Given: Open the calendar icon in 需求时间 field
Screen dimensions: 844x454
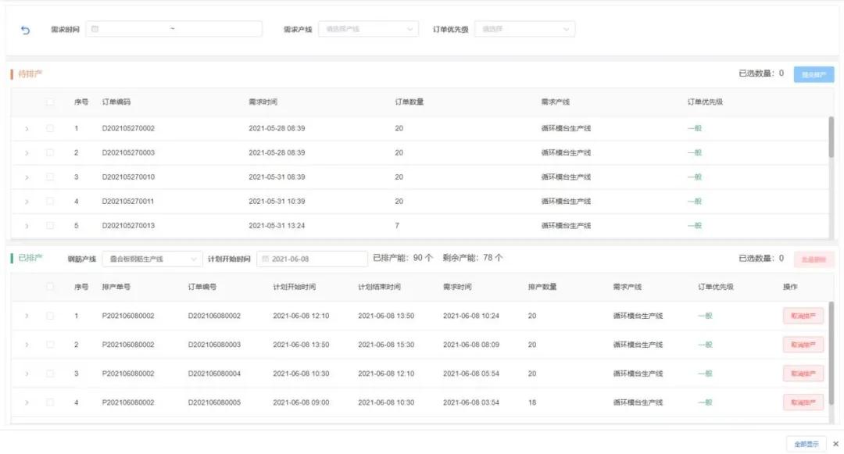Looking at the screenshot, I should tap(95, 28).
